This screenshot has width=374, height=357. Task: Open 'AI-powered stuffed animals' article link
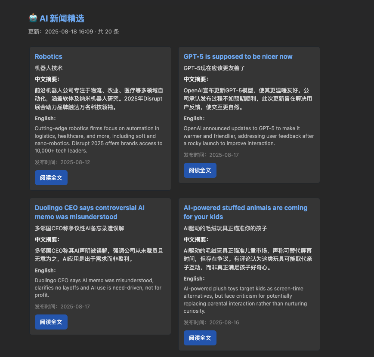[x=245, y=212]
